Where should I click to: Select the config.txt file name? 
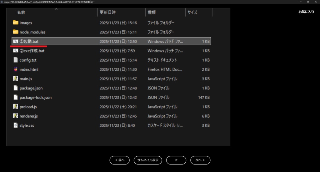(28, 60)
